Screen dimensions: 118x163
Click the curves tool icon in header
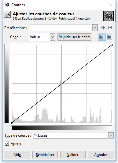tap(7, 14)
